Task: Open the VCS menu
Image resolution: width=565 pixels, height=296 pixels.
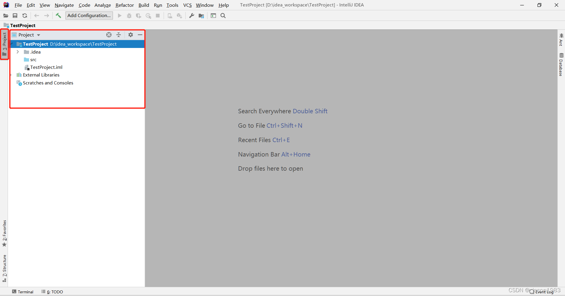Action: point(187,5)
